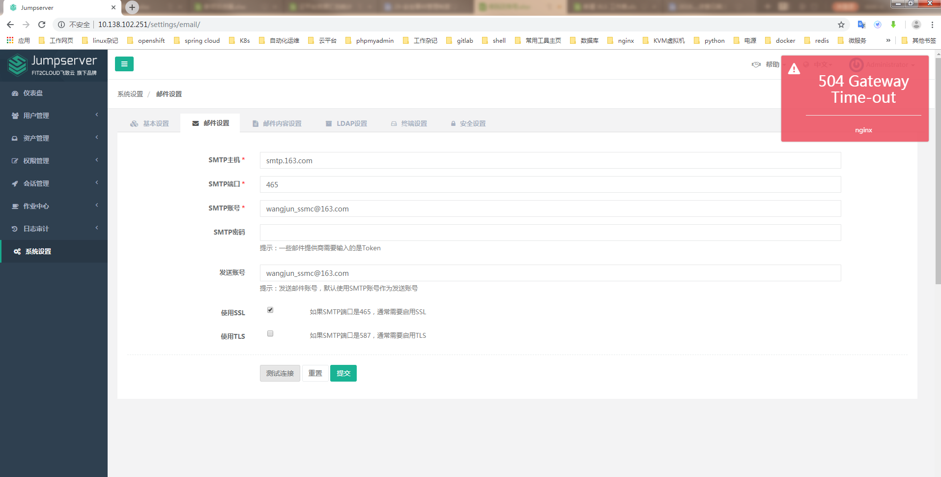This screenshot has width=941, height=477.
Task: Open the 帮助 link in header
Action: [766, 64]
